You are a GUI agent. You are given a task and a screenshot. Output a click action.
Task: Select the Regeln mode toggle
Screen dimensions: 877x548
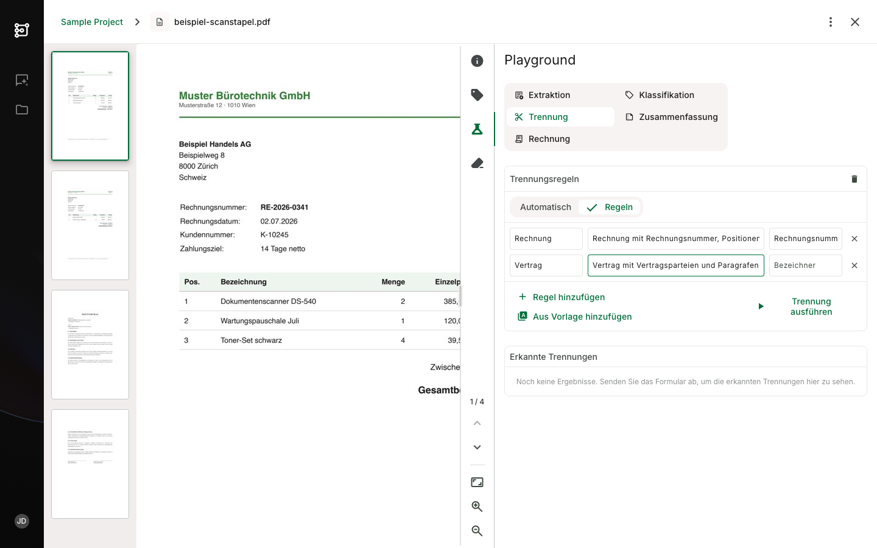pos(610,207)
